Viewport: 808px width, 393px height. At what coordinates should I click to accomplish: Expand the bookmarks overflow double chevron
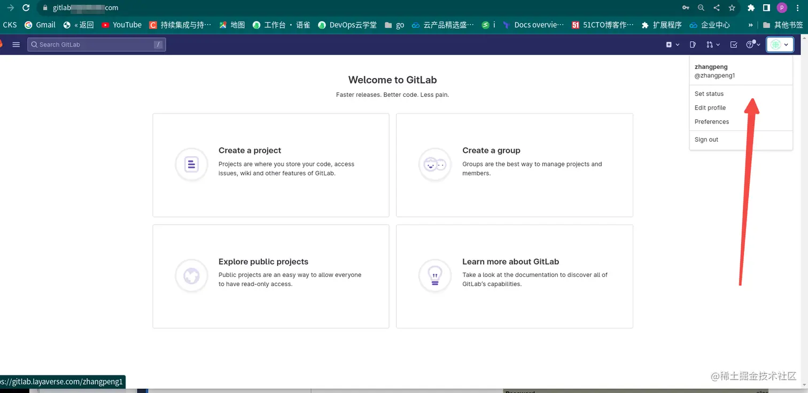(751, 25)
